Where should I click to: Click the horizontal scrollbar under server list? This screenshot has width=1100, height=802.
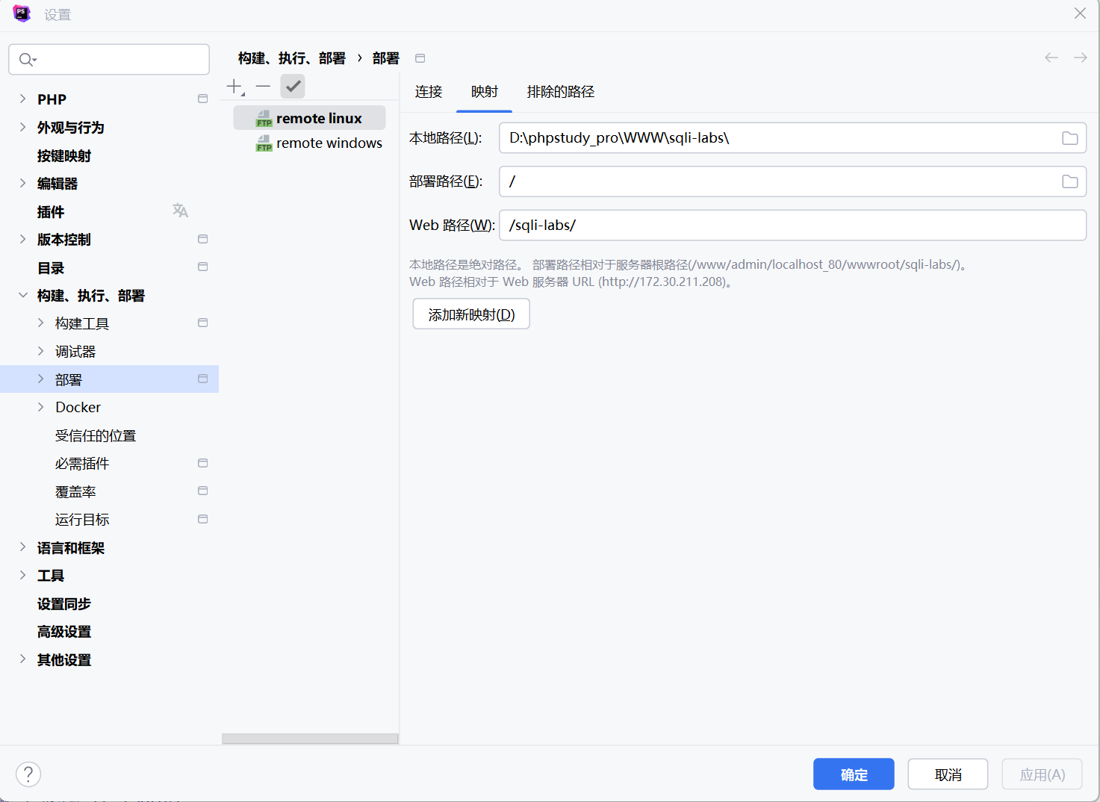[x=310, y=739]
